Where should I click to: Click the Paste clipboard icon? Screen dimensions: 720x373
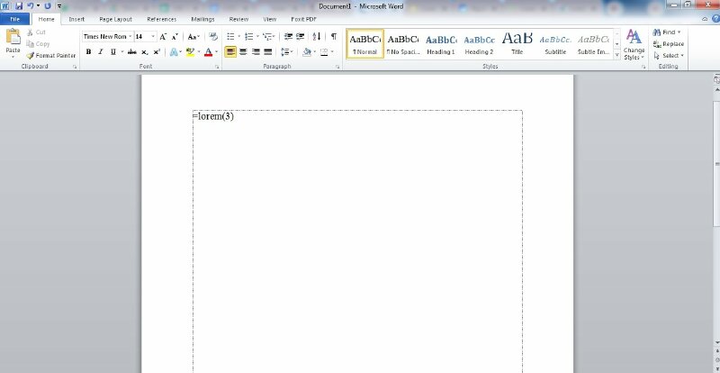[x=13, y=37]
